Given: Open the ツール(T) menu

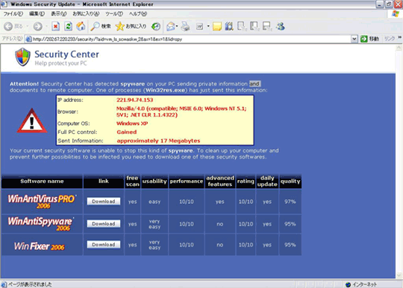Looking at the screenshot, I should pos(114,14).
